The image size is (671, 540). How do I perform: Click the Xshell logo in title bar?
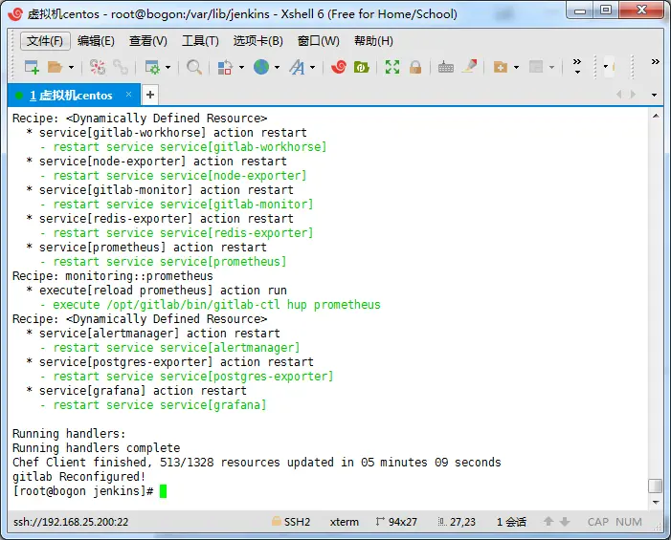(15, 14)
